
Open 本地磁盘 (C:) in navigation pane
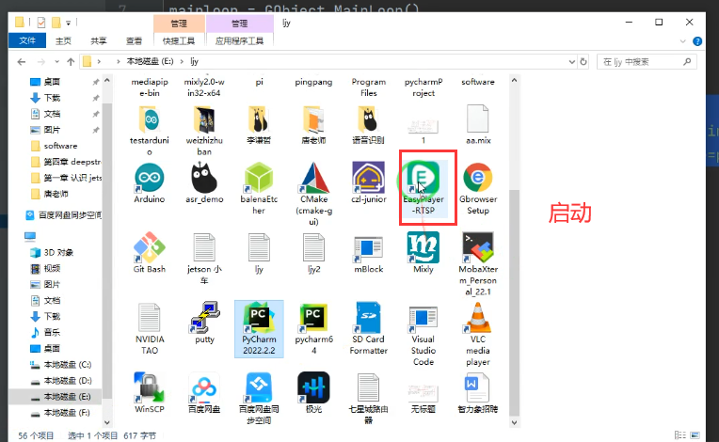[x=68, y=365]
